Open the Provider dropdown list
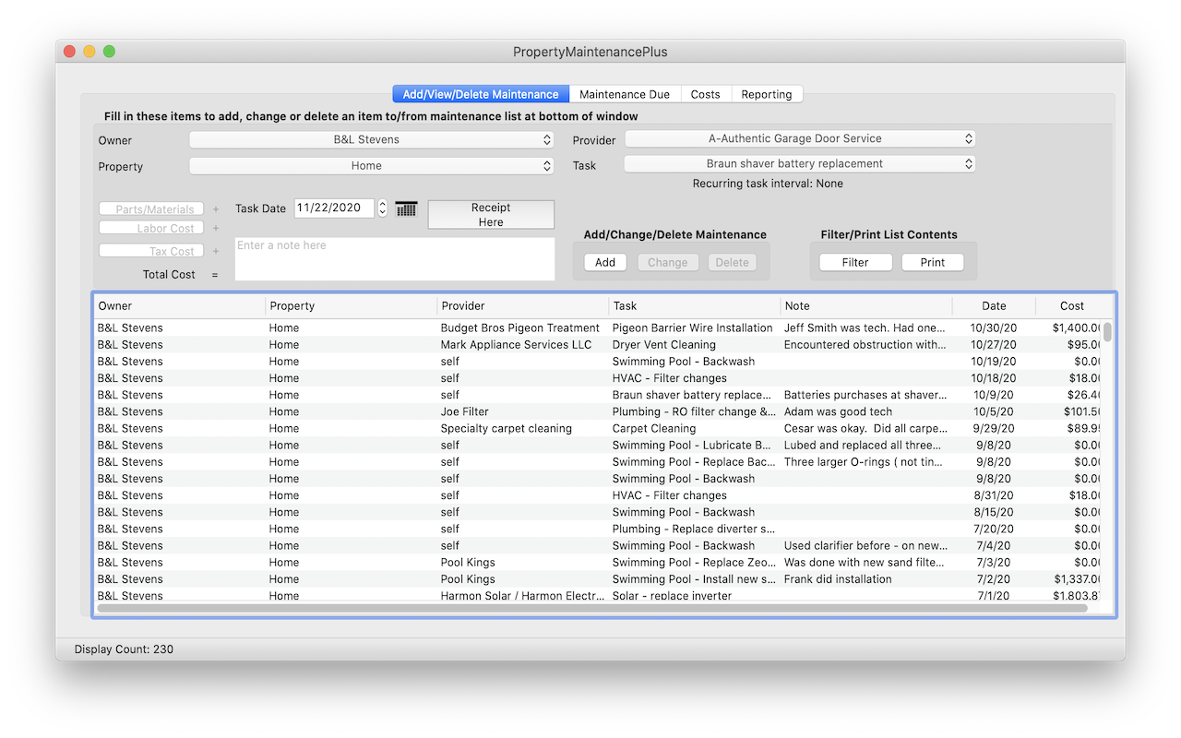This screenshot has width=1181, height=738. point(799,139)
